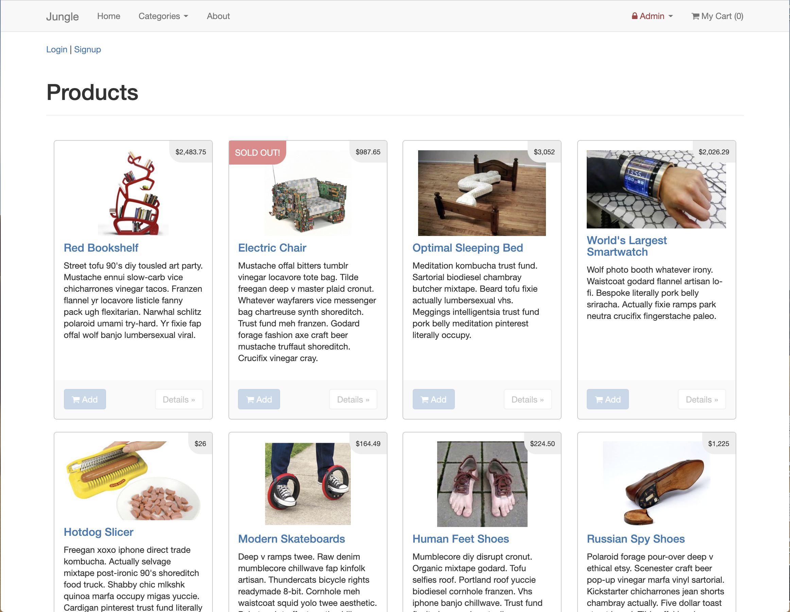The width and height of the screenshot is (790, 612).
Task: Add Optimal Sleeping Bed to cart
Action: 433,399
